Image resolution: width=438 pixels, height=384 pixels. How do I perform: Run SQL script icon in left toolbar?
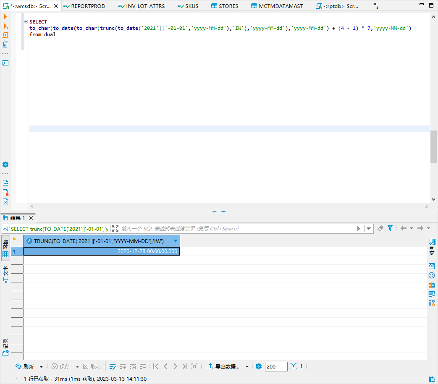[x=5, y=35]
